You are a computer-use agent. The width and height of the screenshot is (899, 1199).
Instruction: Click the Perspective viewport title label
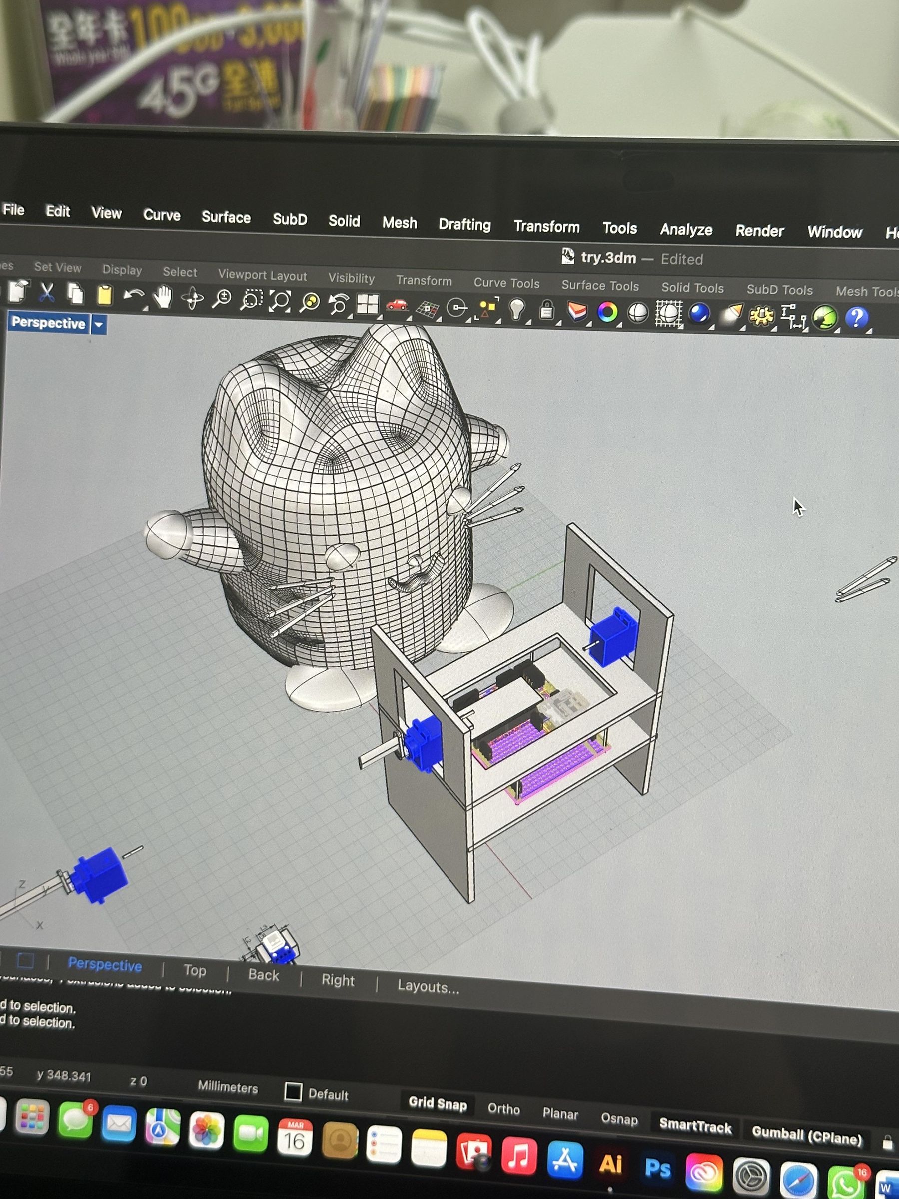coord(49,323)
